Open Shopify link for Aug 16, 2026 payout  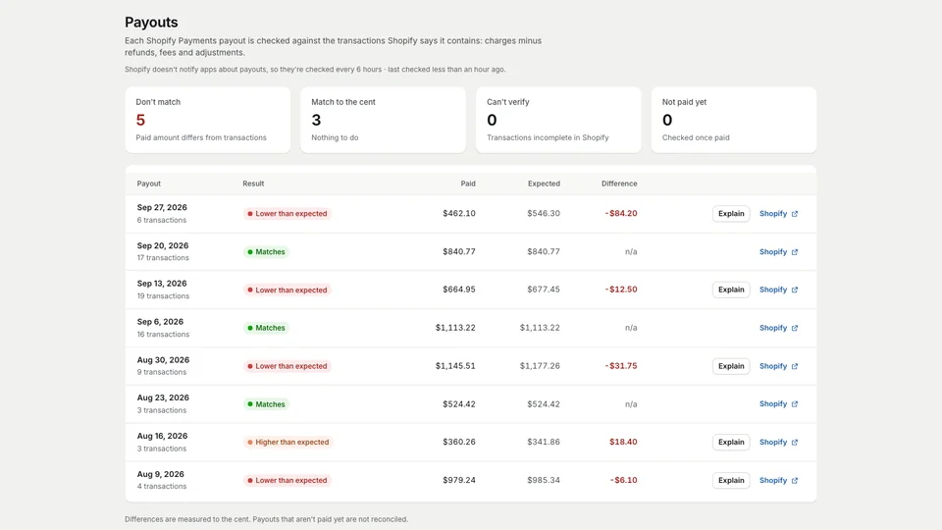pos(778,442)
